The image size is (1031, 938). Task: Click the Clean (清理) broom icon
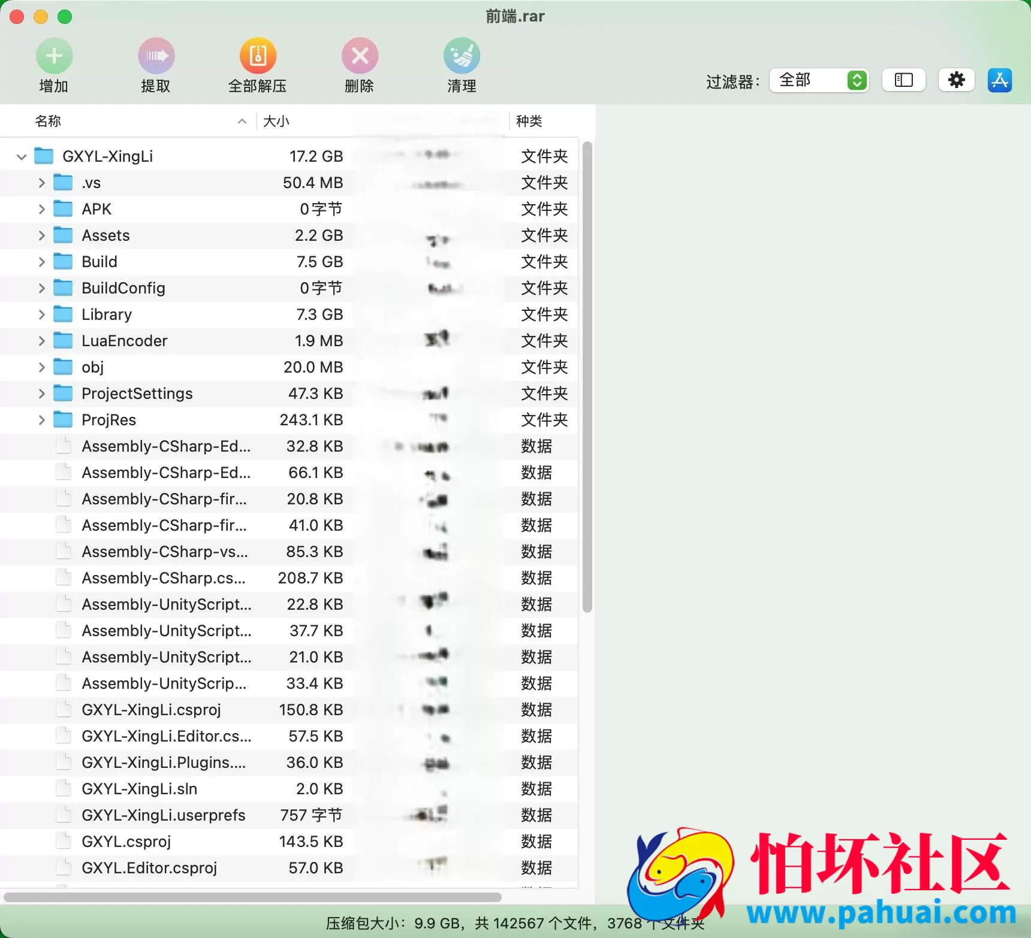(x=462, y=56)
